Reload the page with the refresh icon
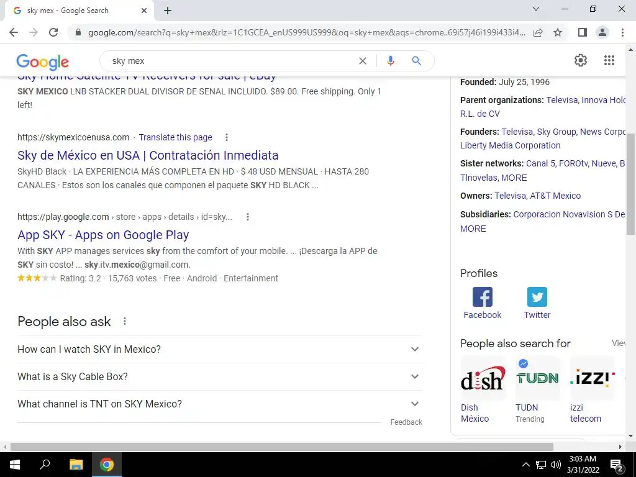Image resolution: width=636 pixels, height=477 pixels. point(53,32)
